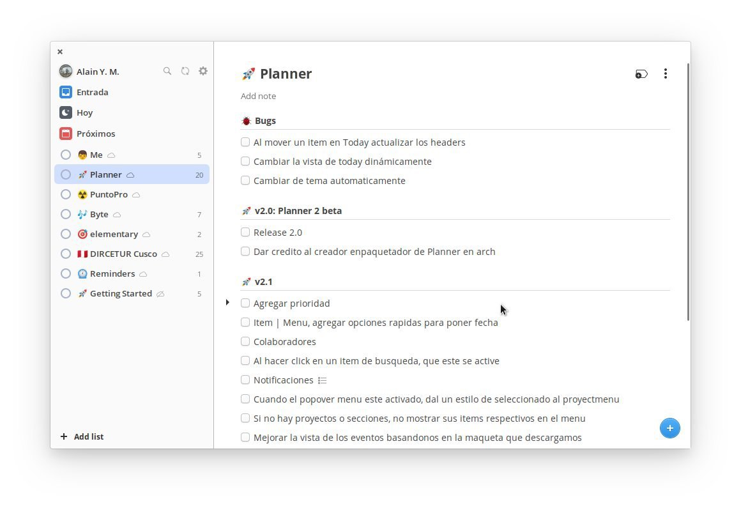741x508 pixels.
Task: Open the Hoy today view
Action: pyautogui.click(x=132, y=112)
